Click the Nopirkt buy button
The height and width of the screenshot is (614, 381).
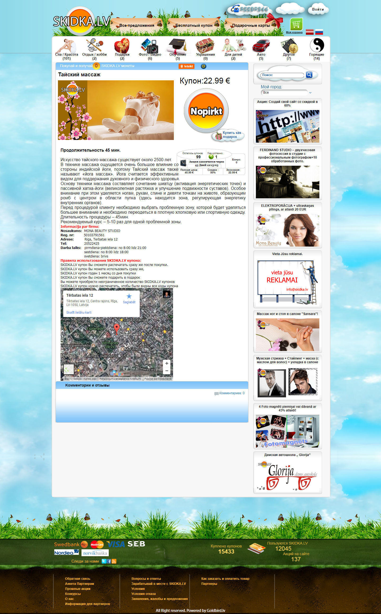(x=206, y=111)
